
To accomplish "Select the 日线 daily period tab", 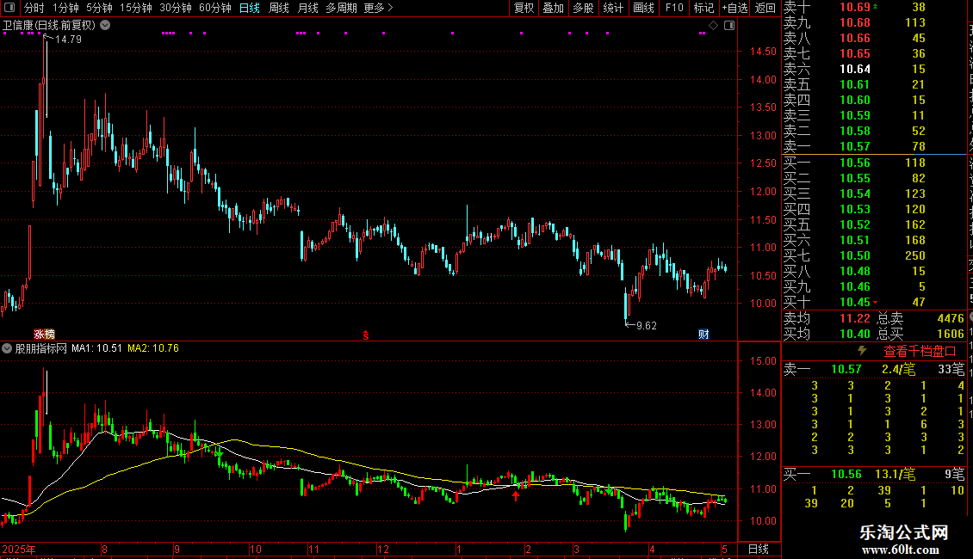I will point(250,8).
